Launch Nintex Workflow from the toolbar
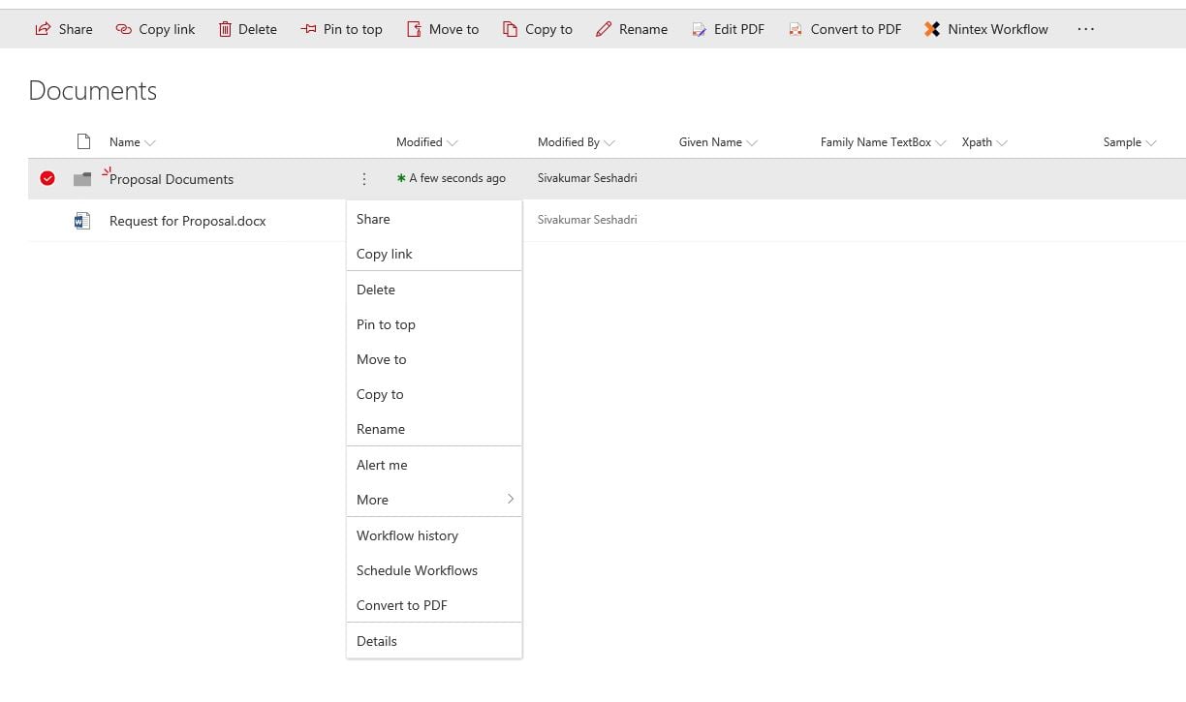 tap(986, 29)
